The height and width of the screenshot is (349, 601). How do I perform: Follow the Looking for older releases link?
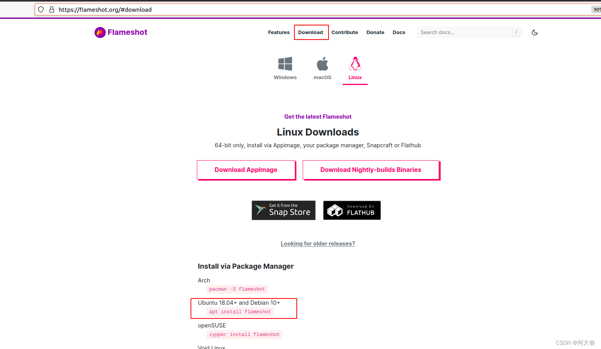pyautogui.click(x=318, y=244)
